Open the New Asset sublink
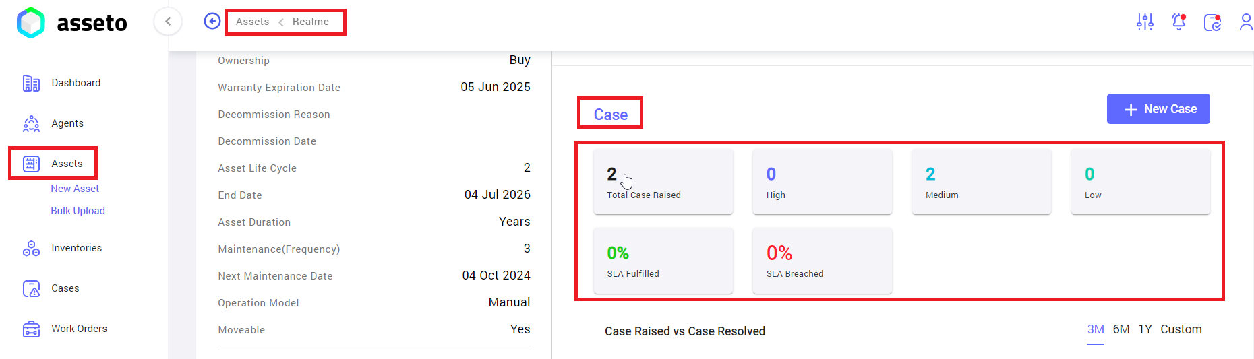 click(x=75, y=189)
